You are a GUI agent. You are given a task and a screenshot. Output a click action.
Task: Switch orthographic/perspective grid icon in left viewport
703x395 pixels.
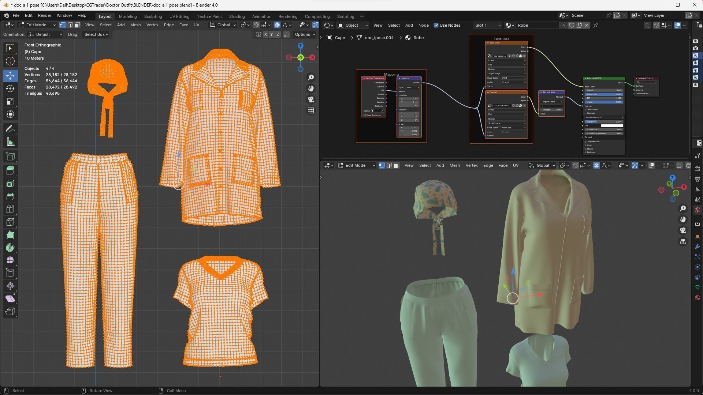(x=311, y=110)
